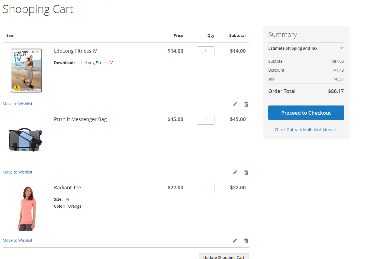This screenshot has width=369, height=259.
Task: Move Radiant Tee to wishlist
Action: tap(17, 240)
